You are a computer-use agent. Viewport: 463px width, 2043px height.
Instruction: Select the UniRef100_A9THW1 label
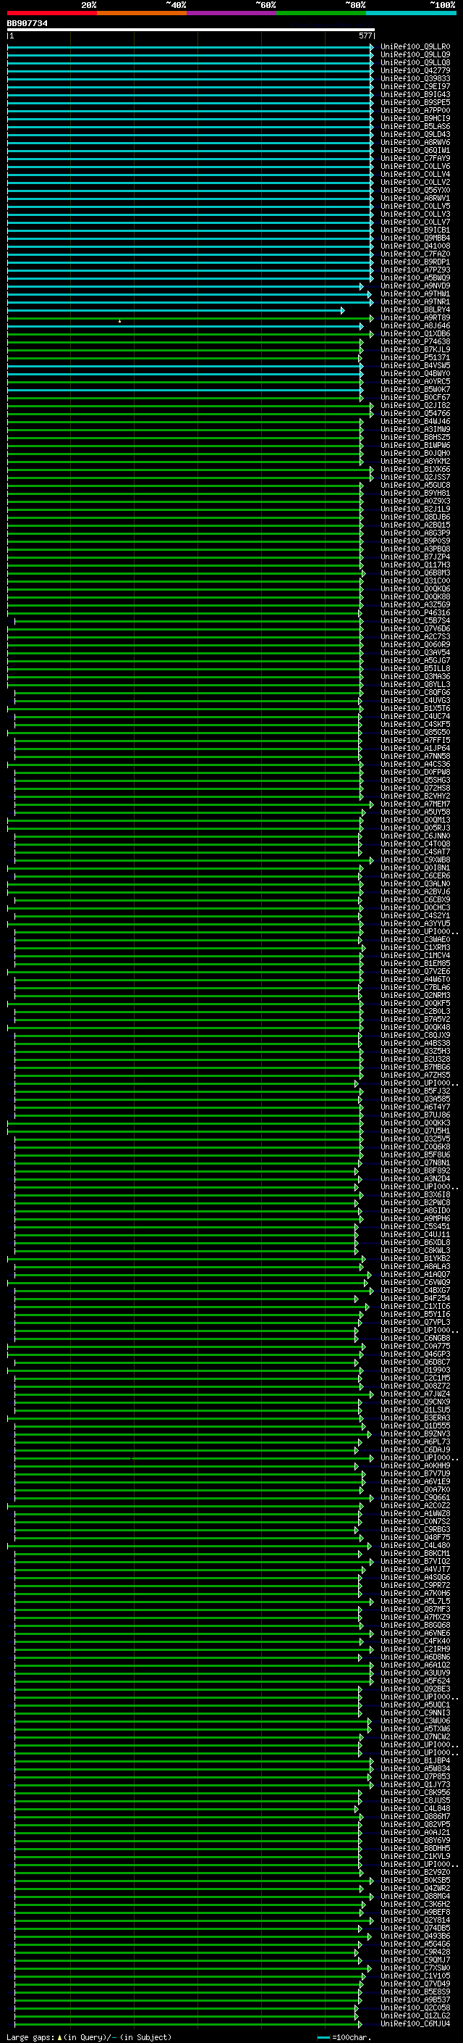(x=415, y=294)
